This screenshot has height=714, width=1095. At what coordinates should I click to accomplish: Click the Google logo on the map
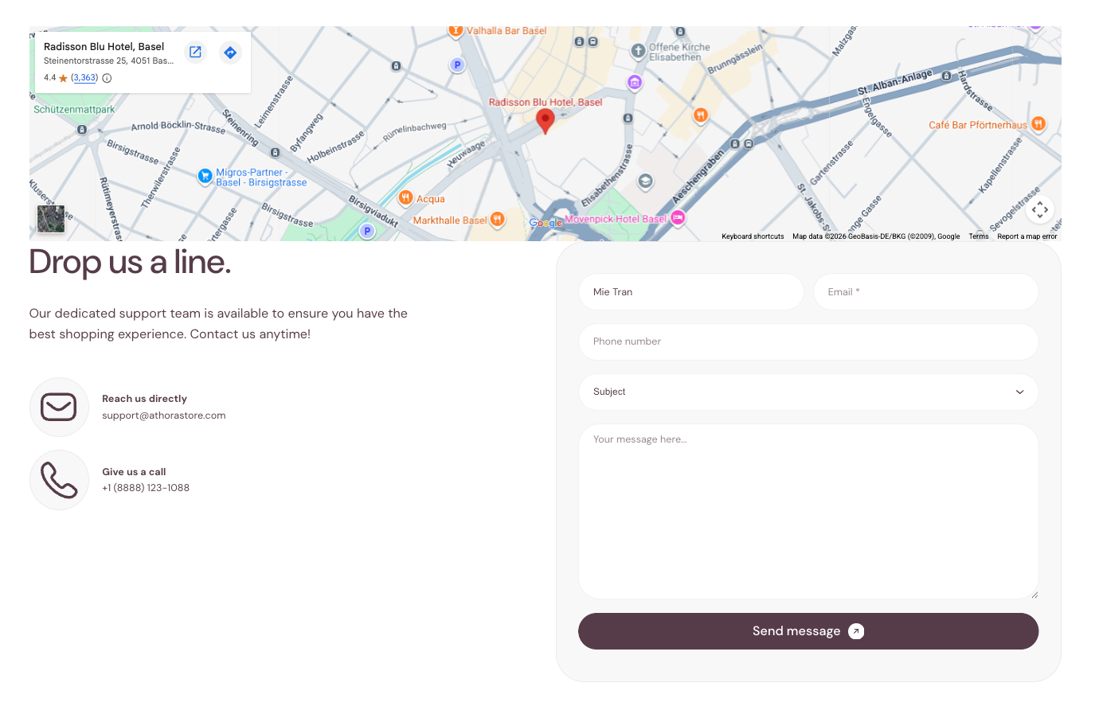pos(546,223)
